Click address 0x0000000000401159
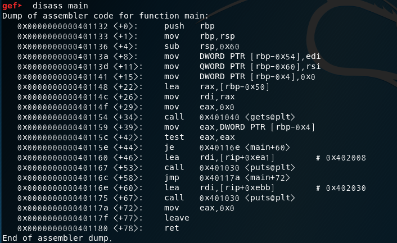 click(62, 127)
